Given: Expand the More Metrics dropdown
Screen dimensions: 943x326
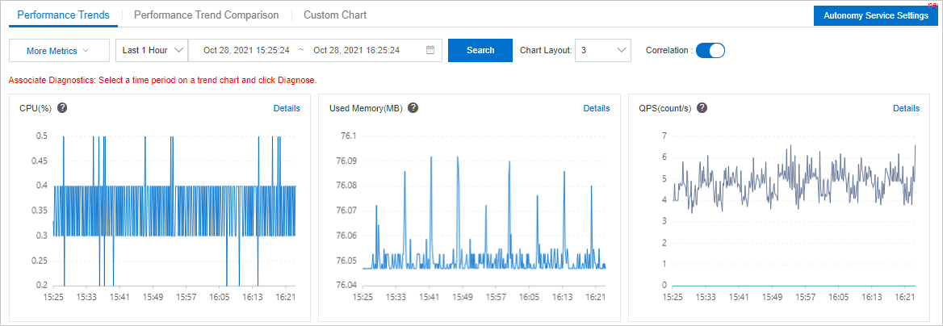Looking at the screenshot, I should point(59,51).
